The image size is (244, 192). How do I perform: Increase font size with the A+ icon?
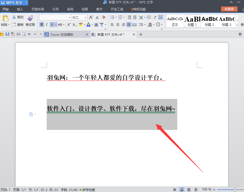pos(91,17)
